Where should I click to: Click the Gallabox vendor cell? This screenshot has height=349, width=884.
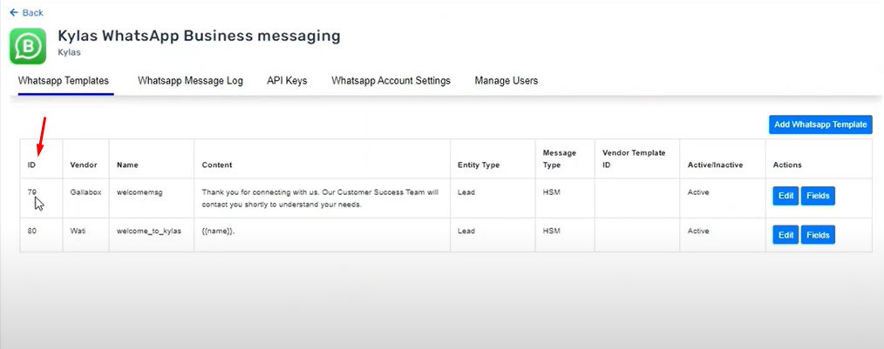click(85, 192)
